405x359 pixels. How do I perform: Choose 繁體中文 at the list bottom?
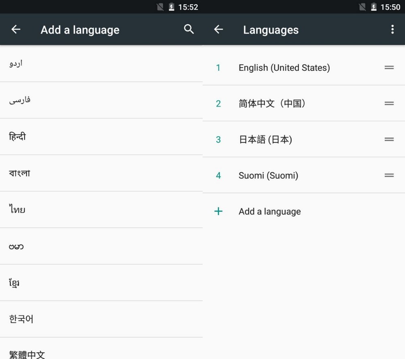(x=27, y=354)
